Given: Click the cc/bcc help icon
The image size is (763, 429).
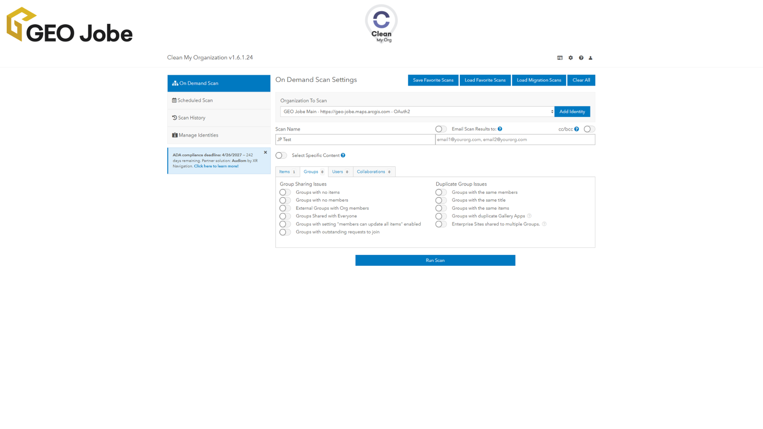Looking at the screenshot, I should pos(577,129).
